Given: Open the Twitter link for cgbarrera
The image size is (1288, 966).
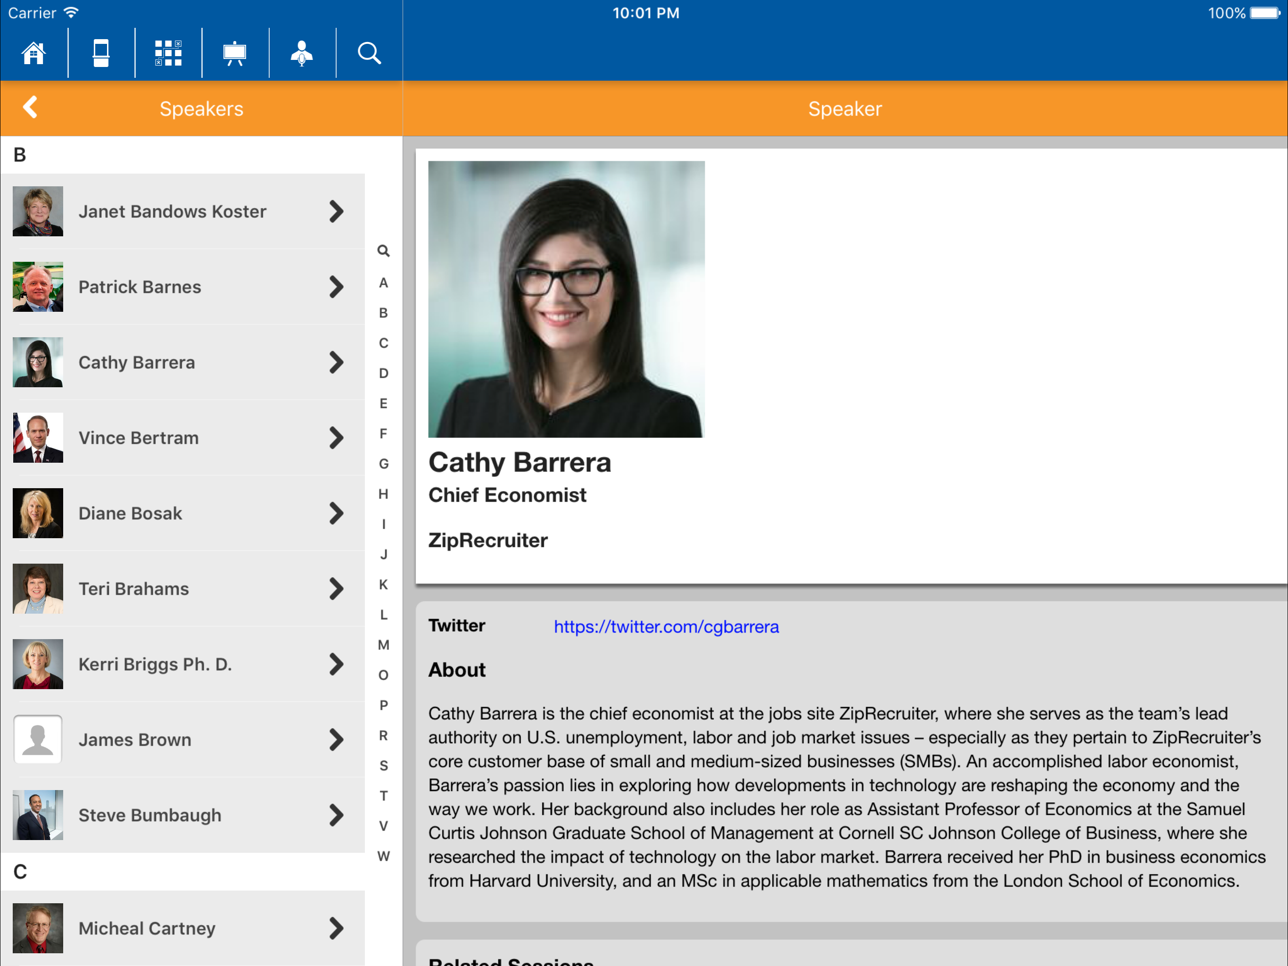Looking at the screenshot, I should pyautogui.click(x=666, y=627).
